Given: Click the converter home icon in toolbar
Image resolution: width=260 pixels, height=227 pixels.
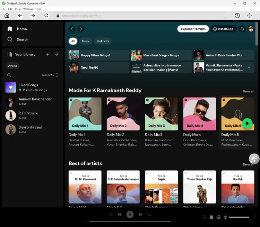Looking at the screenshot, I should tap(7, 15).
